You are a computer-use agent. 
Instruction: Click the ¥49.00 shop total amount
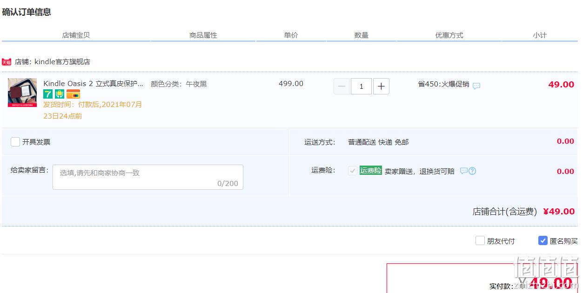click(558, 212)
